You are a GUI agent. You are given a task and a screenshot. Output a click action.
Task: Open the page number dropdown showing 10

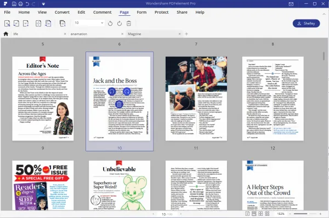(x=89, y=23)
